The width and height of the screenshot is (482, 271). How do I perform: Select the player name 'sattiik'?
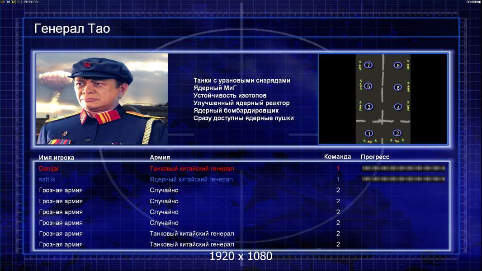[x=47, y=179]
